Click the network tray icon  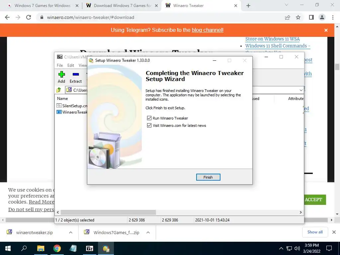[289, 248]
